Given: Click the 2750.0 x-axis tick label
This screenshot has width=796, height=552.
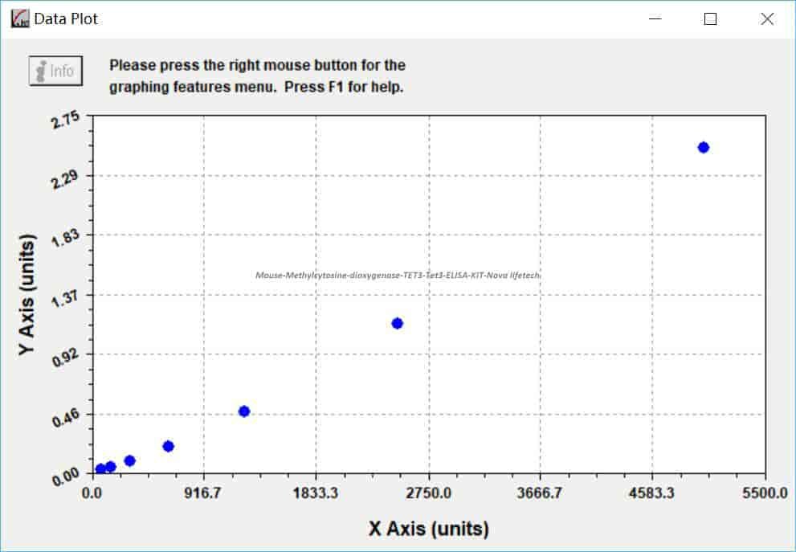Looking at the screenshot, I should coord(428,493).
